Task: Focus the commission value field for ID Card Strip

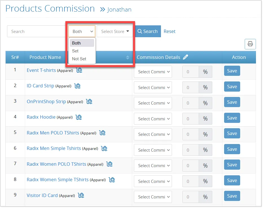Action: [x=191, y=87]
